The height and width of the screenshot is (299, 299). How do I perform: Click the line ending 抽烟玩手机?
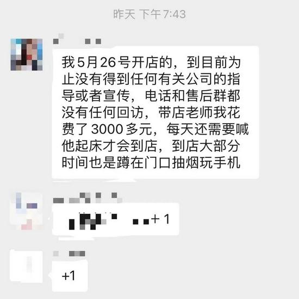pos(151,163)
